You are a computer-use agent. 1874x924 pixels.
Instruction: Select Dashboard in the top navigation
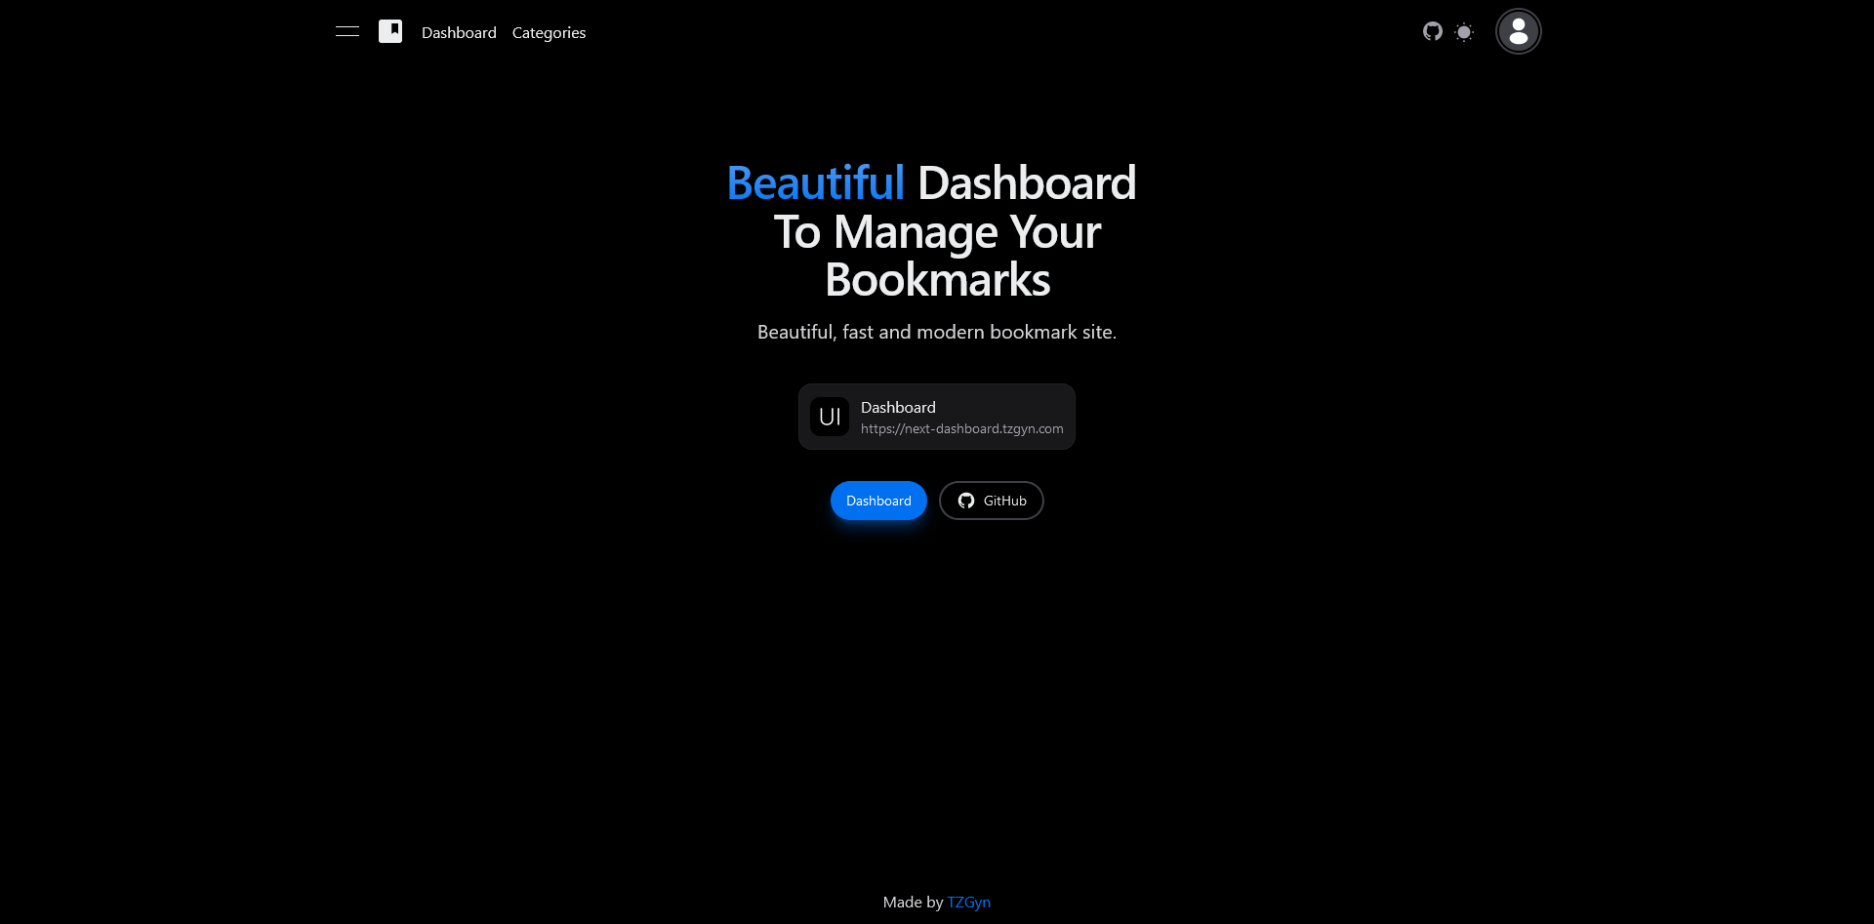pyautogui.click(x=458, y=32)
